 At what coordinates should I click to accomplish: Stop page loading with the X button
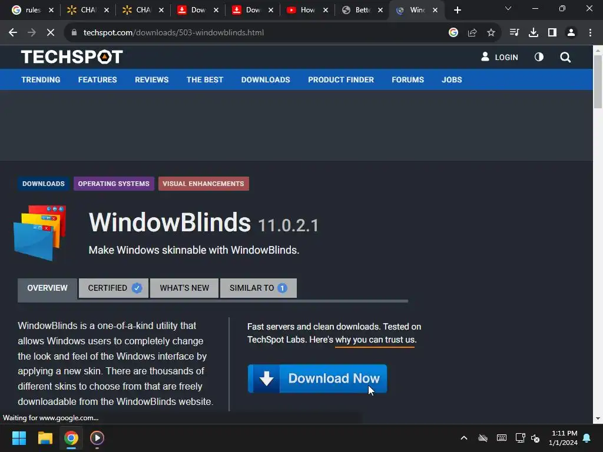(x=51, y=33)
